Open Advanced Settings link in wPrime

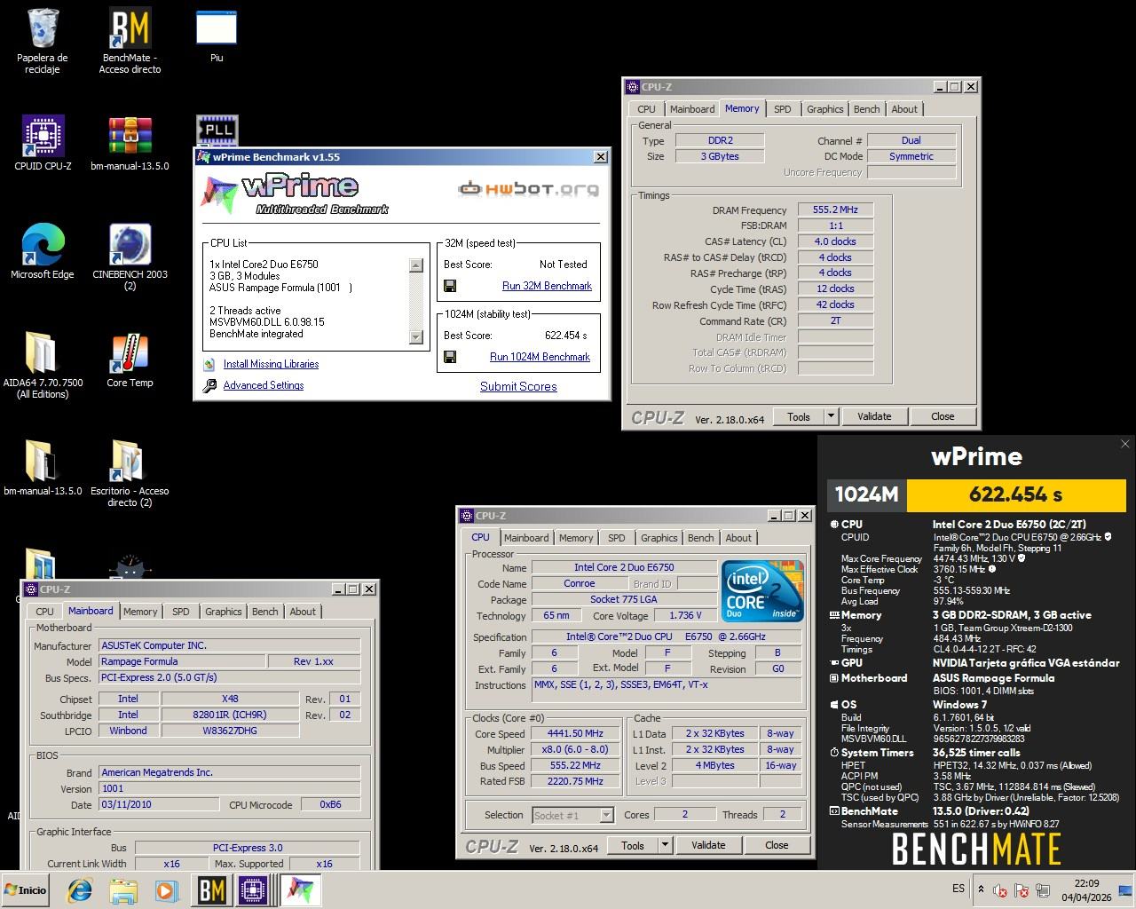click(264, 385)
